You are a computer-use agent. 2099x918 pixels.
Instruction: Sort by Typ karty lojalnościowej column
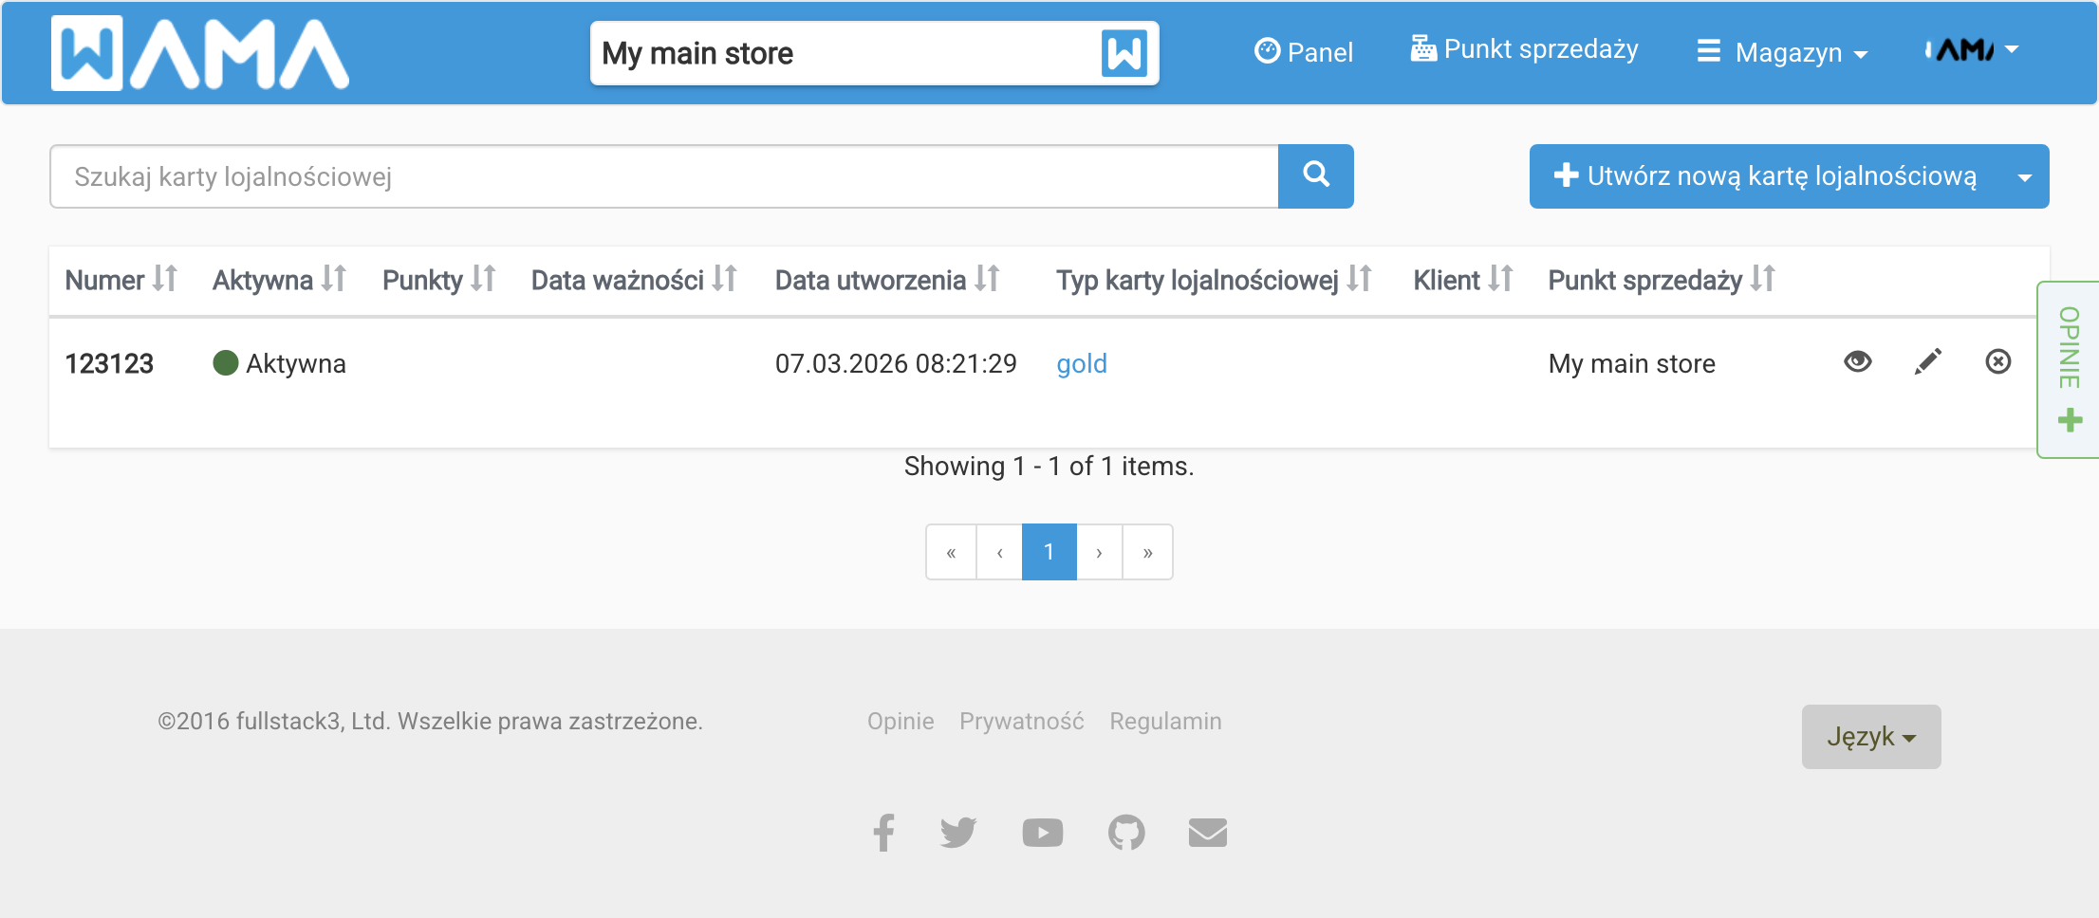coord(1214,280)
